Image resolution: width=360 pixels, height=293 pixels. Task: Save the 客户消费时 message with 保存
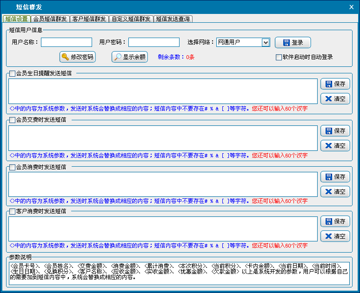pyautogui.click(x=335, y=221)
